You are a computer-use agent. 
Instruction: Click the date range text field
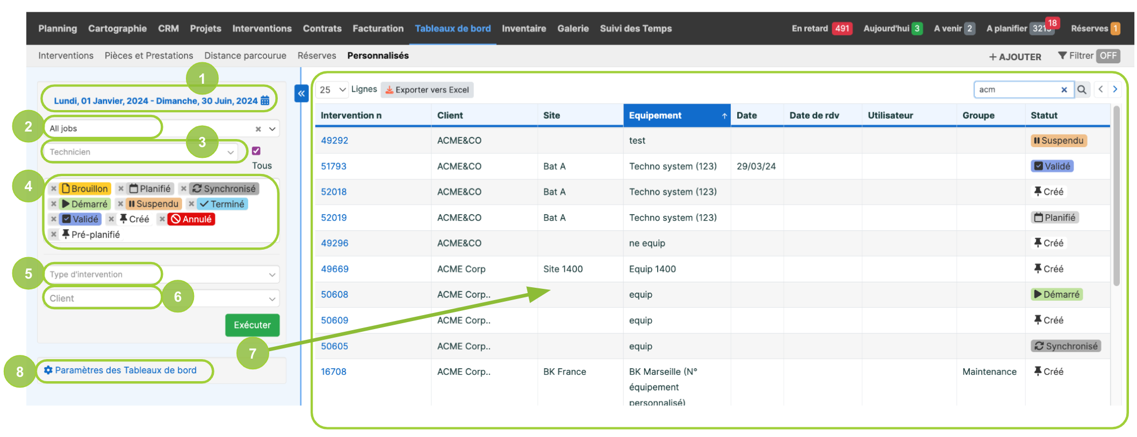[x=156, y=100]
